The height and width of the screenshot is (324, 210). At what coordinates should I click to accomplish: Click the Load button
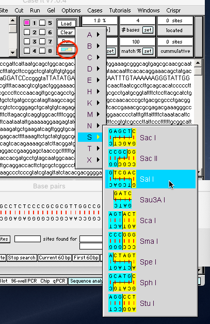pos(66,24)
